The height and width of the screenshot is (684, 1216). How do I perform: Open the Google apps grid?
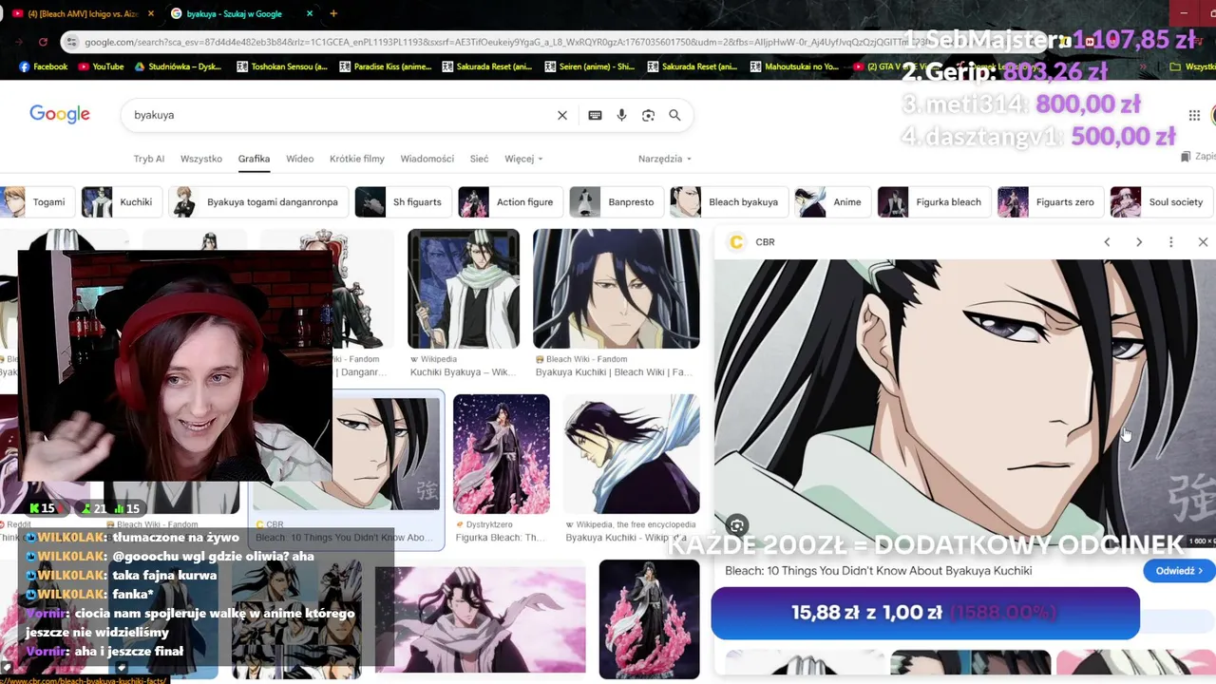[x=1194, y=115]
